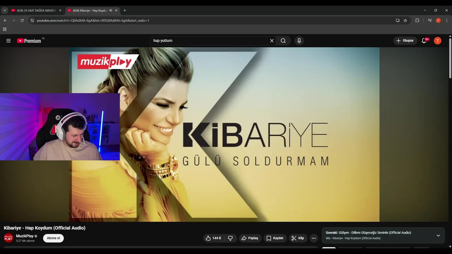Select the Kibariye - Hap Koydum tab
Image resolution: width=452 pixels, height=254 pixels.
[x=90, y=11]
